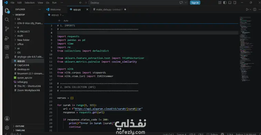
Task: Open the Accounts icon in activity bar
Action: [7, 119]
